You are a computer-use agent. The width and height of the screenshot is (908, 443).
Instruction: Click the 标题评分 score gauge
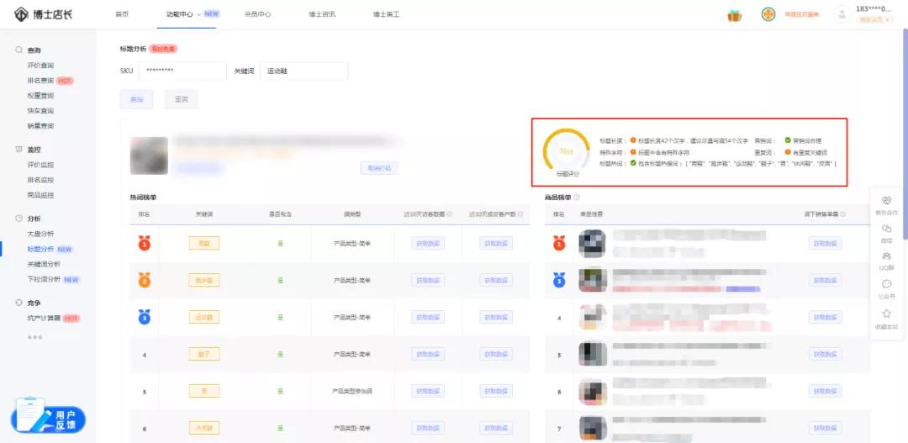tap(566, 151)
